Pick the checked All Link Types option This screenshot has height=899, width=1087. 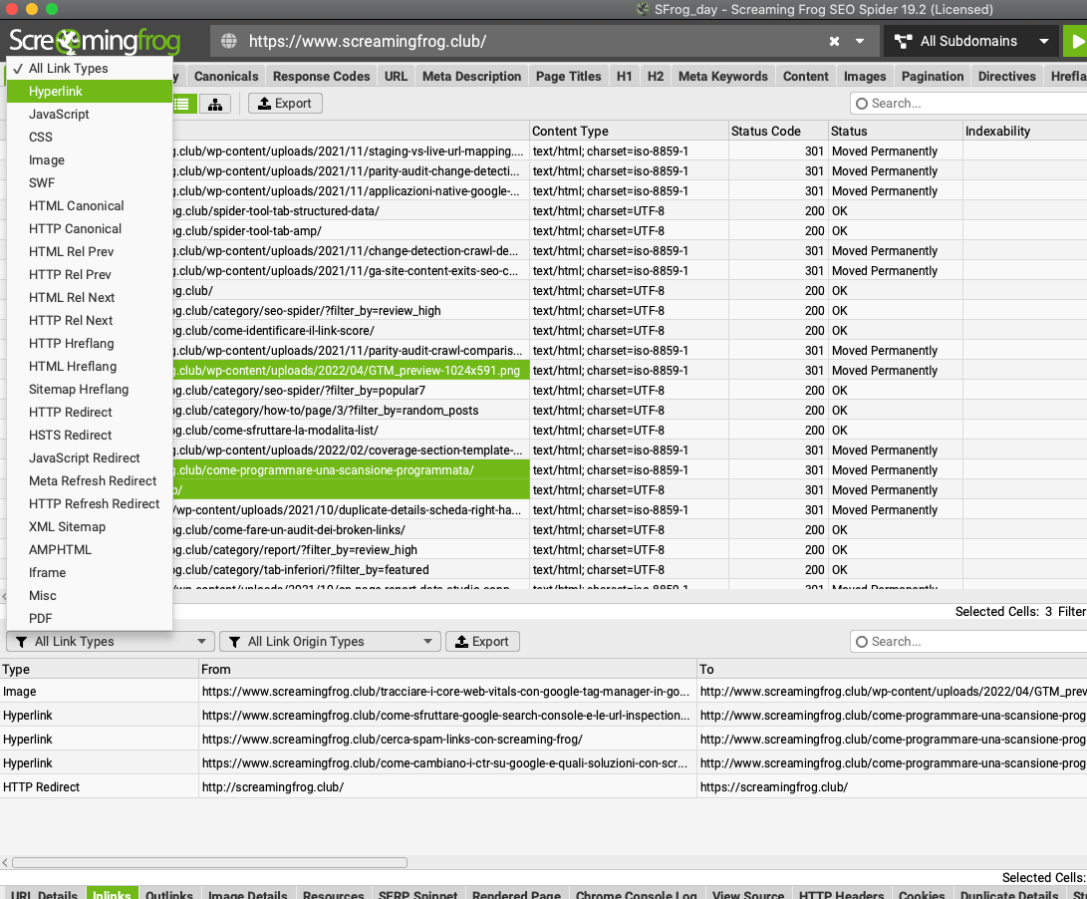tap(68, 69)
